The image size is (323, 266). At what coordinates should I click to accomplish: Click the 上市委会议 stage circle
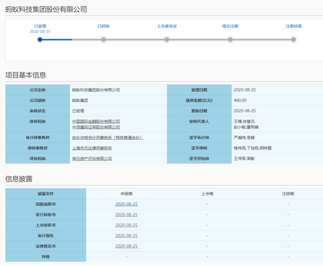pos(167,39)
